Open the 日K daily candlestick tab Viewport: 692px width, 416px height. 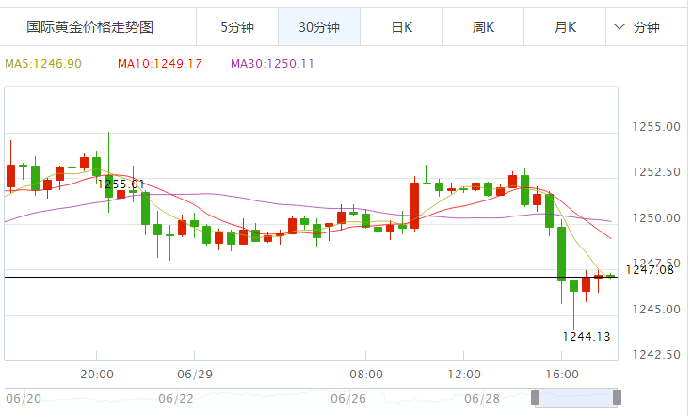[x=402, y=27]
